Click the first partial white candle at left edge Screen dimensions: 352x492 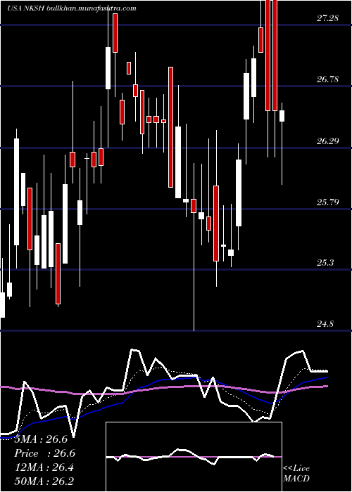tap(2, 305)
